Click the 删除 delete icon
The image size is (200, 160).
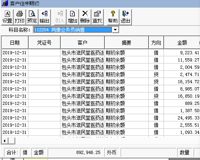coord(85,17)
